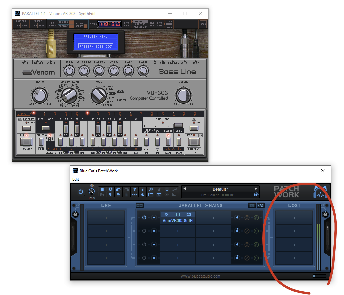
Task: Click the horizontal rows layout icon
Action: [x=119, y=195]
